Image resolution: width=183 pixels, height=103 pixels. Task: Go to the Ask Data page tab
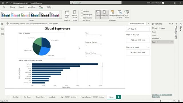[x=52, y=97]
